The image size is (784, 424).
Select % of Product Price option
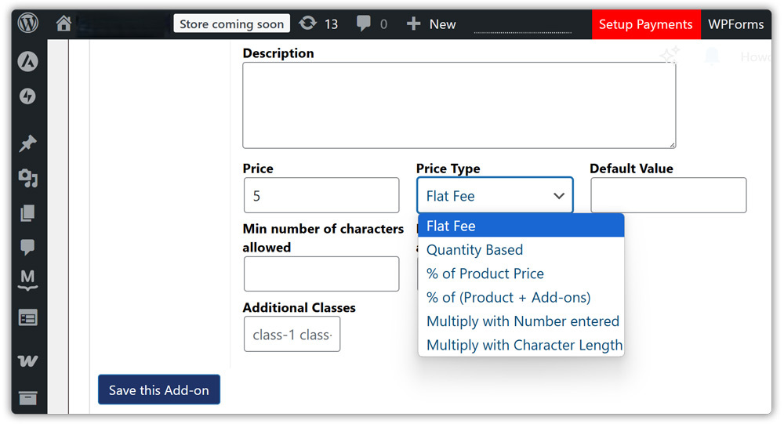tap(521, 274)
